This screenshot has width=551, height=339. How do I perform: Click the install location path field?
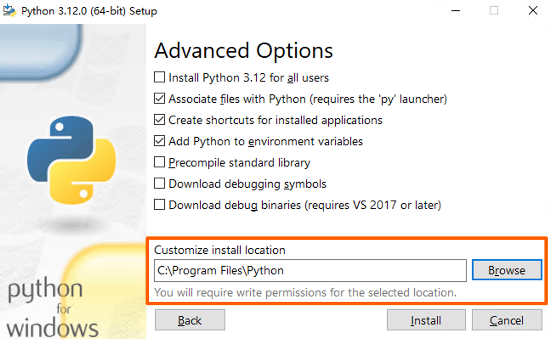point(310,271)
